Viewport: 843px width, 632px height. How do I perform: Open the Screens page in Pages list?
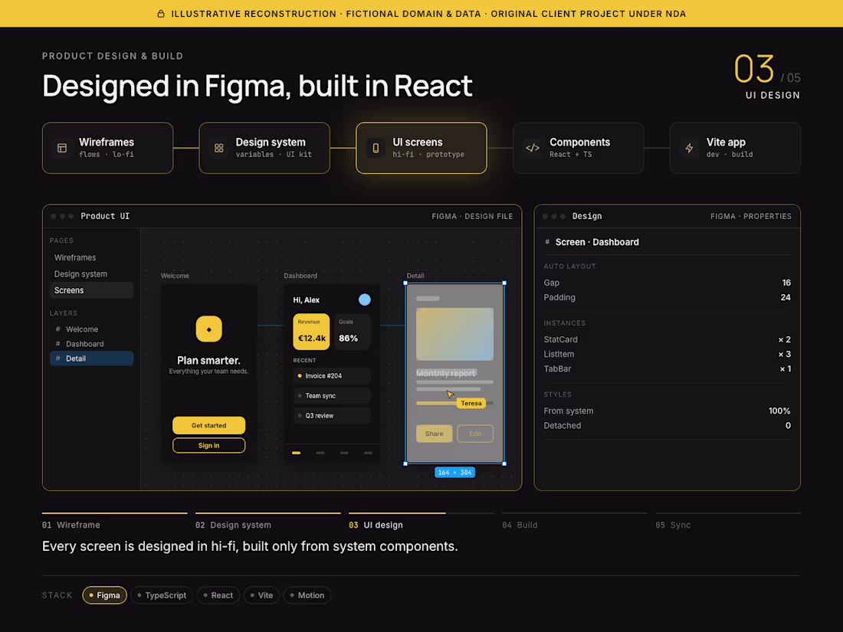pos(91,290)
